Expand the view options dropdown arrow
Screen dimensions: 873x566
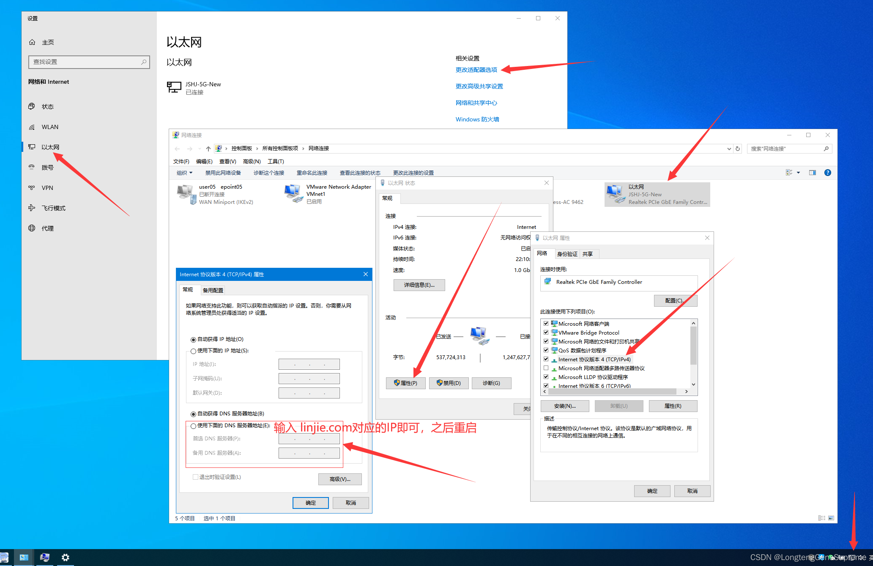pos(798,173)
